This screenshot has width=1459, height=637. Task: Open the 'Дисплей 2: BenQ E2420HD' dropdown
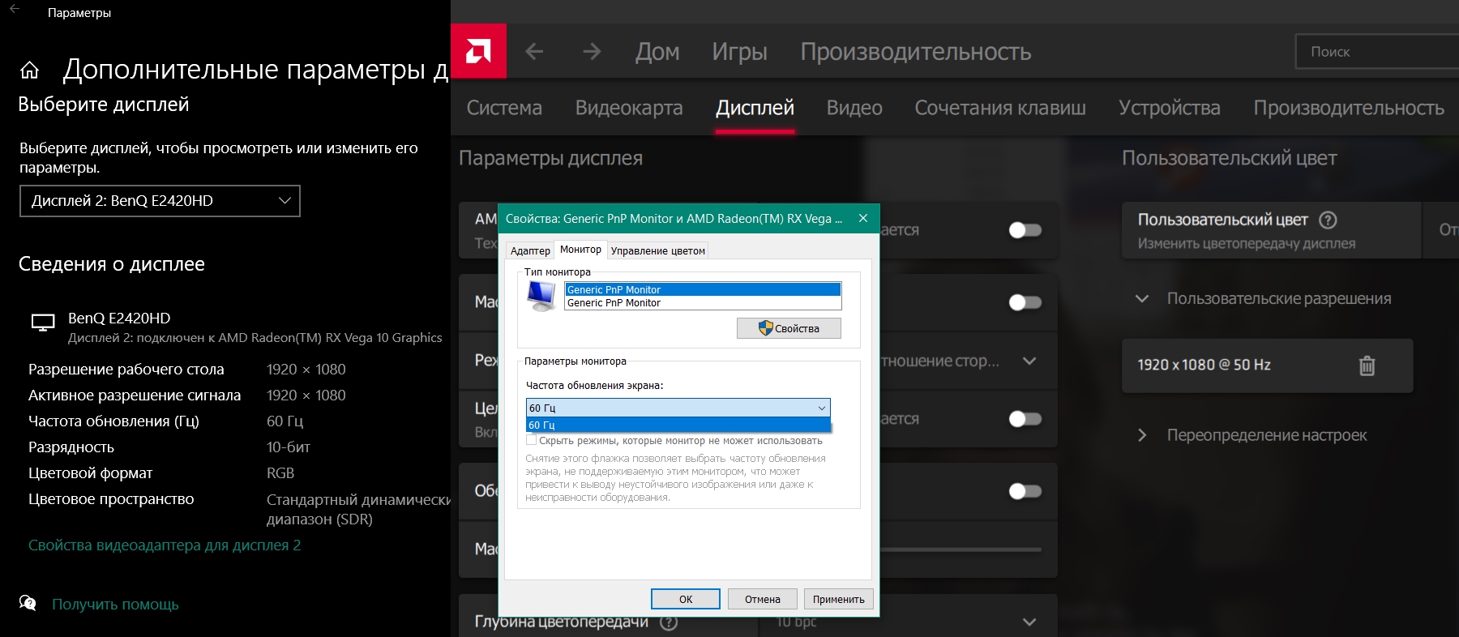pyautogui.click(x=160, y=201)
